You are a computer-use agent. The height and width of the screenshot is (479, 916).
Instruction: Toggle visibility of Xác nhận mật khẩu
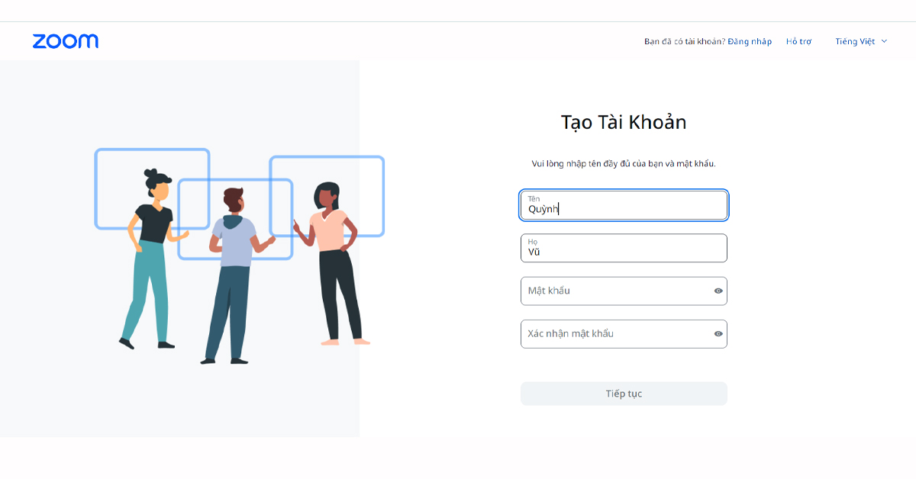pos(718,333)
